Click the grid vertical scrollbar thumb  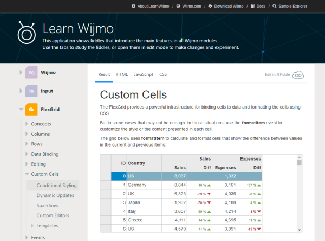coord(299,162)
